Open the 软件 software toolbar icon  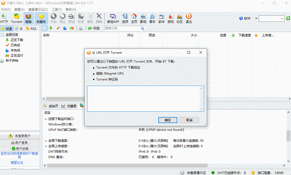click(161, 18)
